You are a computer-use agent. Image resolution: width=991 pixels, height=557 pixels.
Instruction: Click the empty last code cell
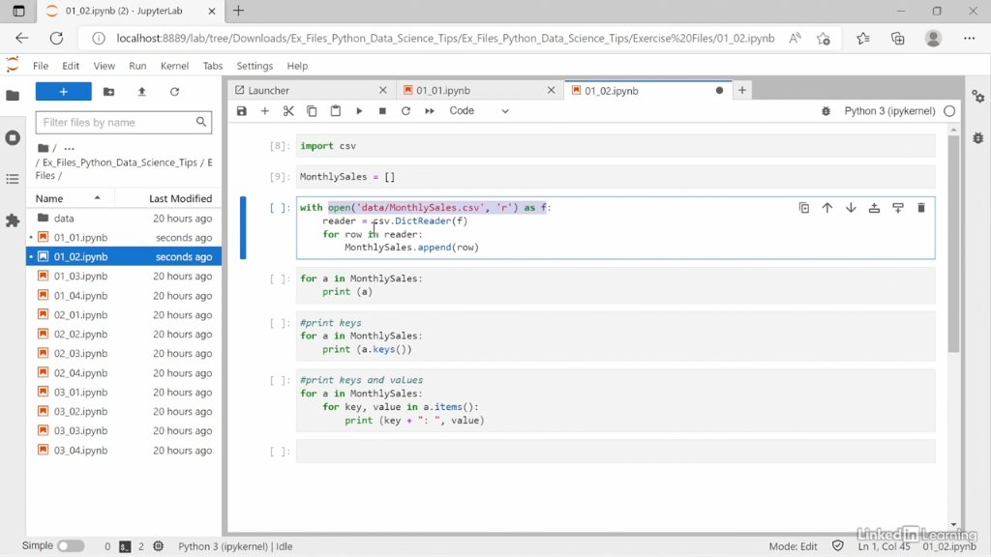pos(616,452)
